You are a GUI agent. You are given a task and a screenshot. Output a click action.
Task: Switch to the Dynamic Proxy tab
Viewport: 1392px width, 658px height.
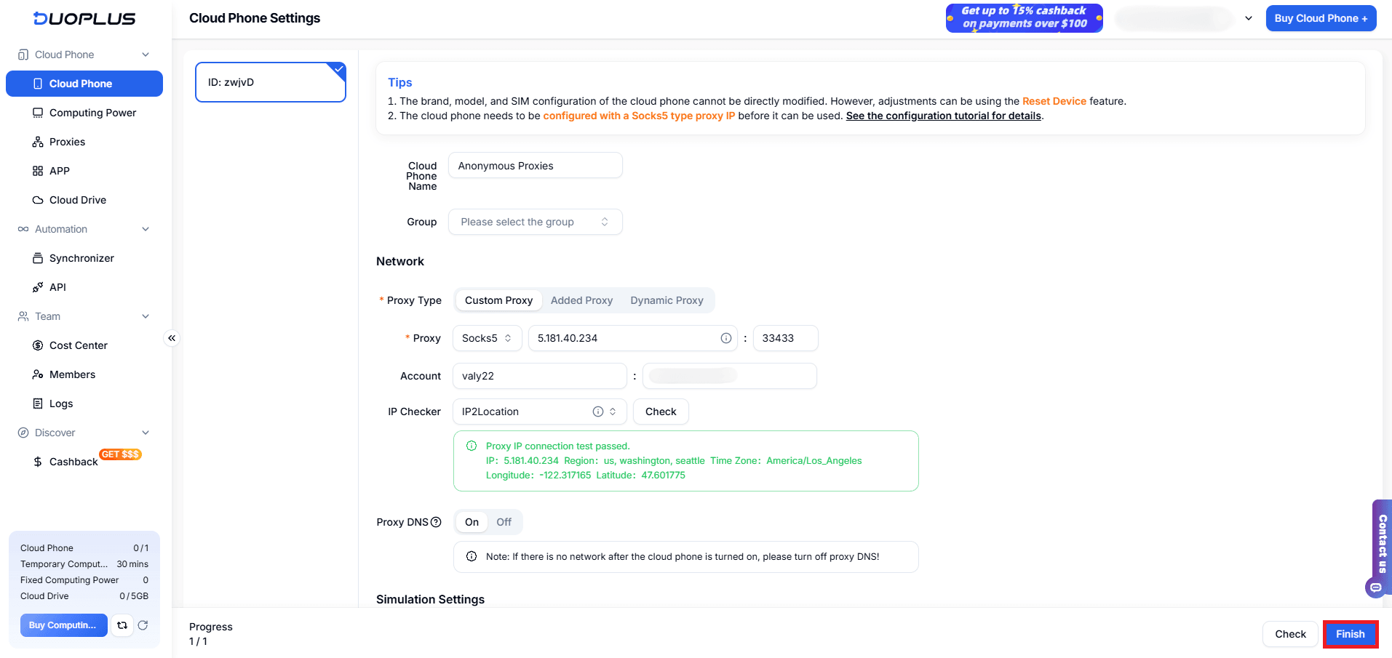click(666, 300)
